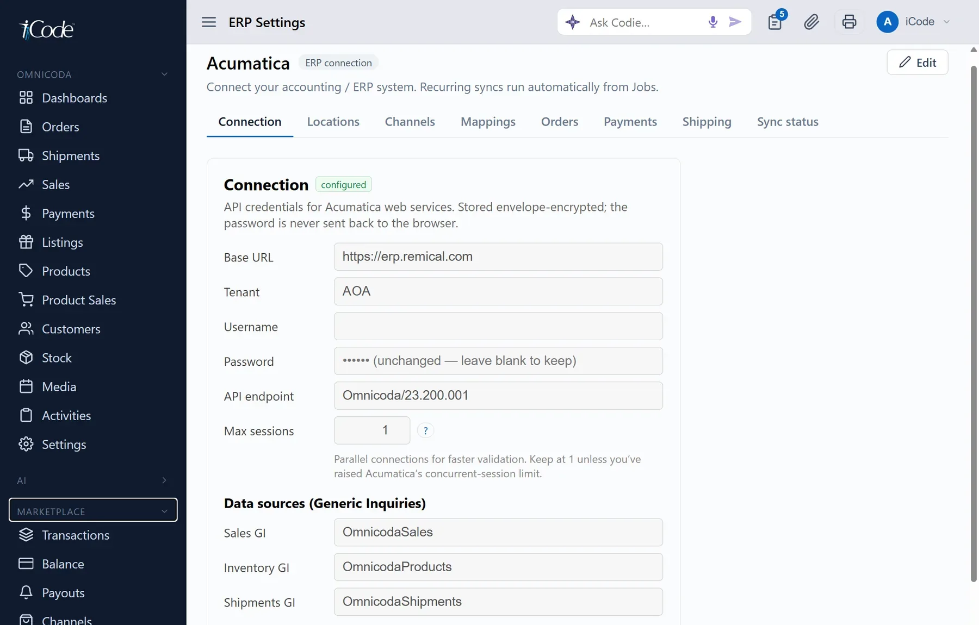Click the 'configured' status badge
Image resolution: width=979 pixels, height=625 pixels.
(343, 185)
